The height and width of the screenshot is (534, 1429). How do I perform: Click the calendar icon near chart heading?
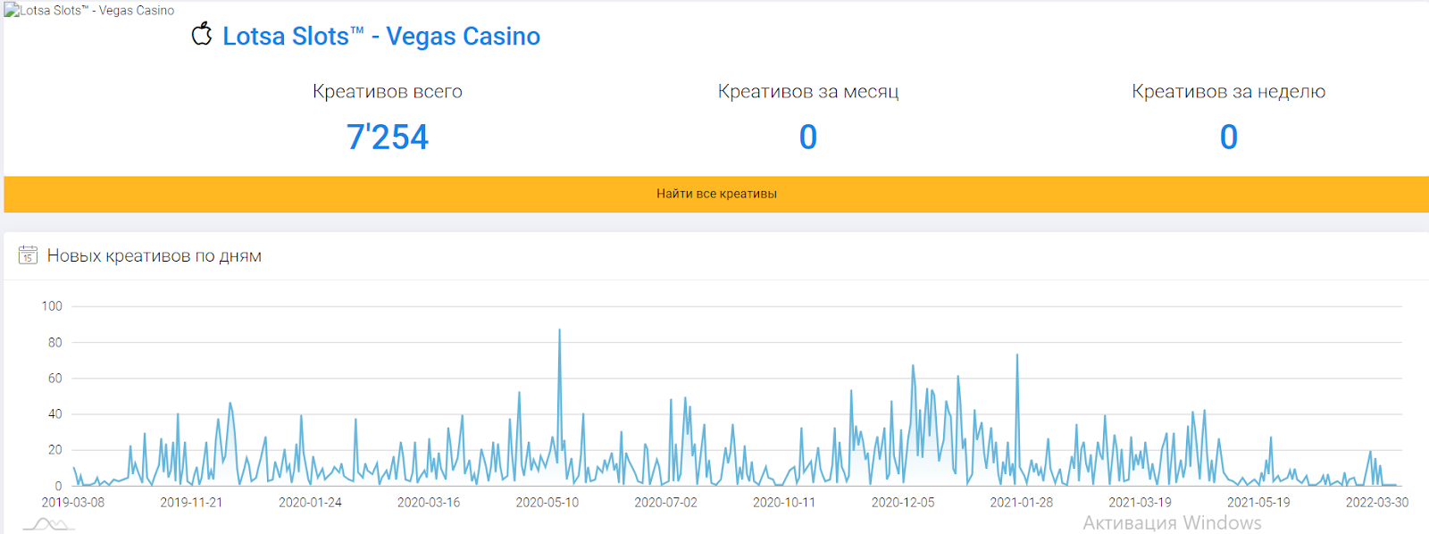click(28, 255)
